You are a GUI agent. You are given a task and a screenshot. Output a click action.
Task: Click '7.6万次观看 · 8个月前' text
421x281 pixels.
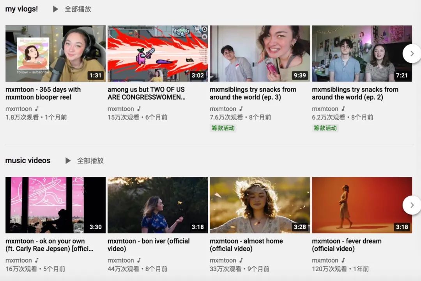click(241, 117)
